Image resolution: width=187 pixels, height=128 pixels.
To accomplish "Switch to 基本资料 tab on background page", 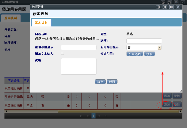I will pyautogui.click(x=11, y=18).
